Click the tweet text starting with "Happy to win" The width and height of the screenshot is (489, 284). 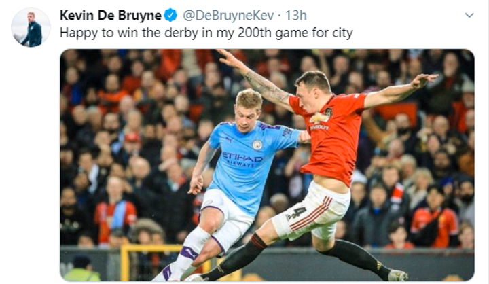point(206,33)
